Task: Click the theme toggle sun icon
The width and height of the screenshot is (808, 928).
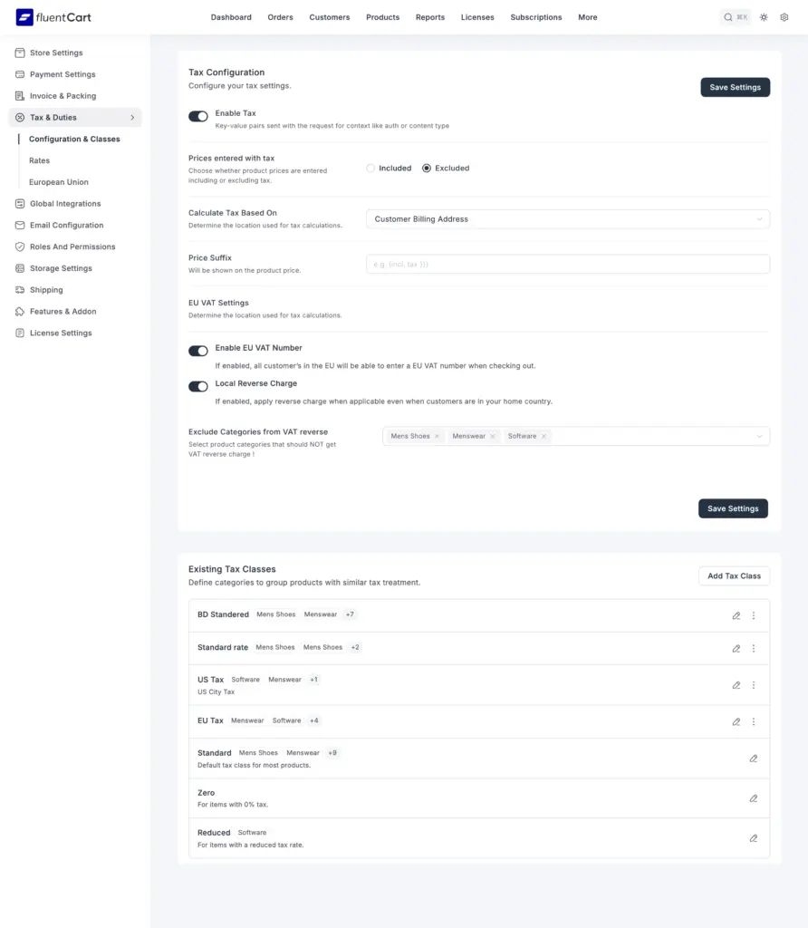Action: 764,17
